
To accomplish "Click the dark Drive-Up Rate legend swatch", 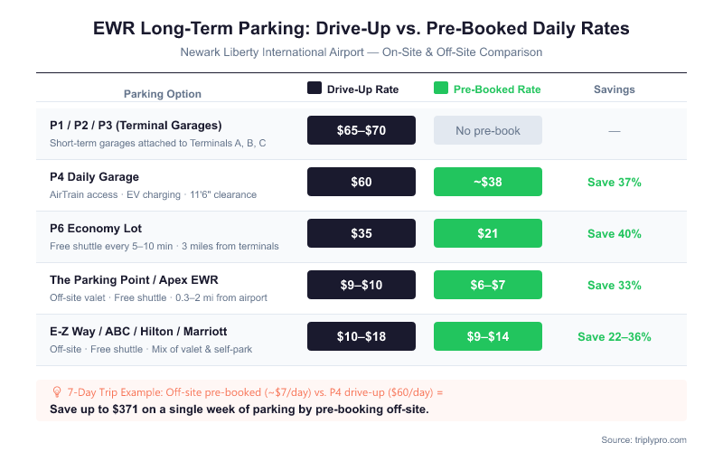I will click(315, 89).
